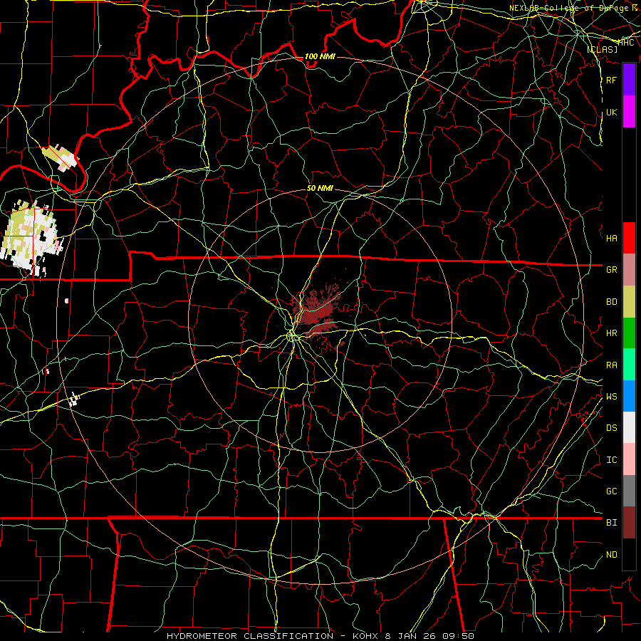Image resolution: width=641 pixels, height=641 pixels.
Task: Click the DS legend label
Action: (611, 428)
